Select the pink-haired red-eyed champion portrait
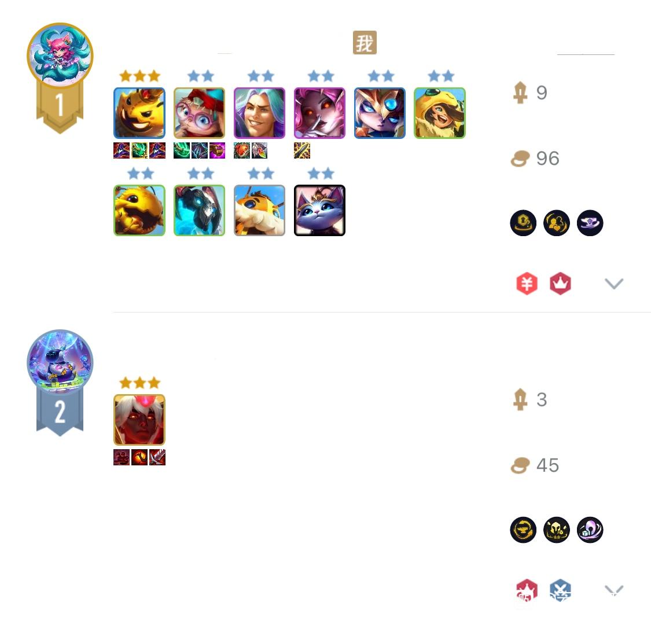Image resolution: width=651 pixels, height=617 pixels. tap(319, 113)
